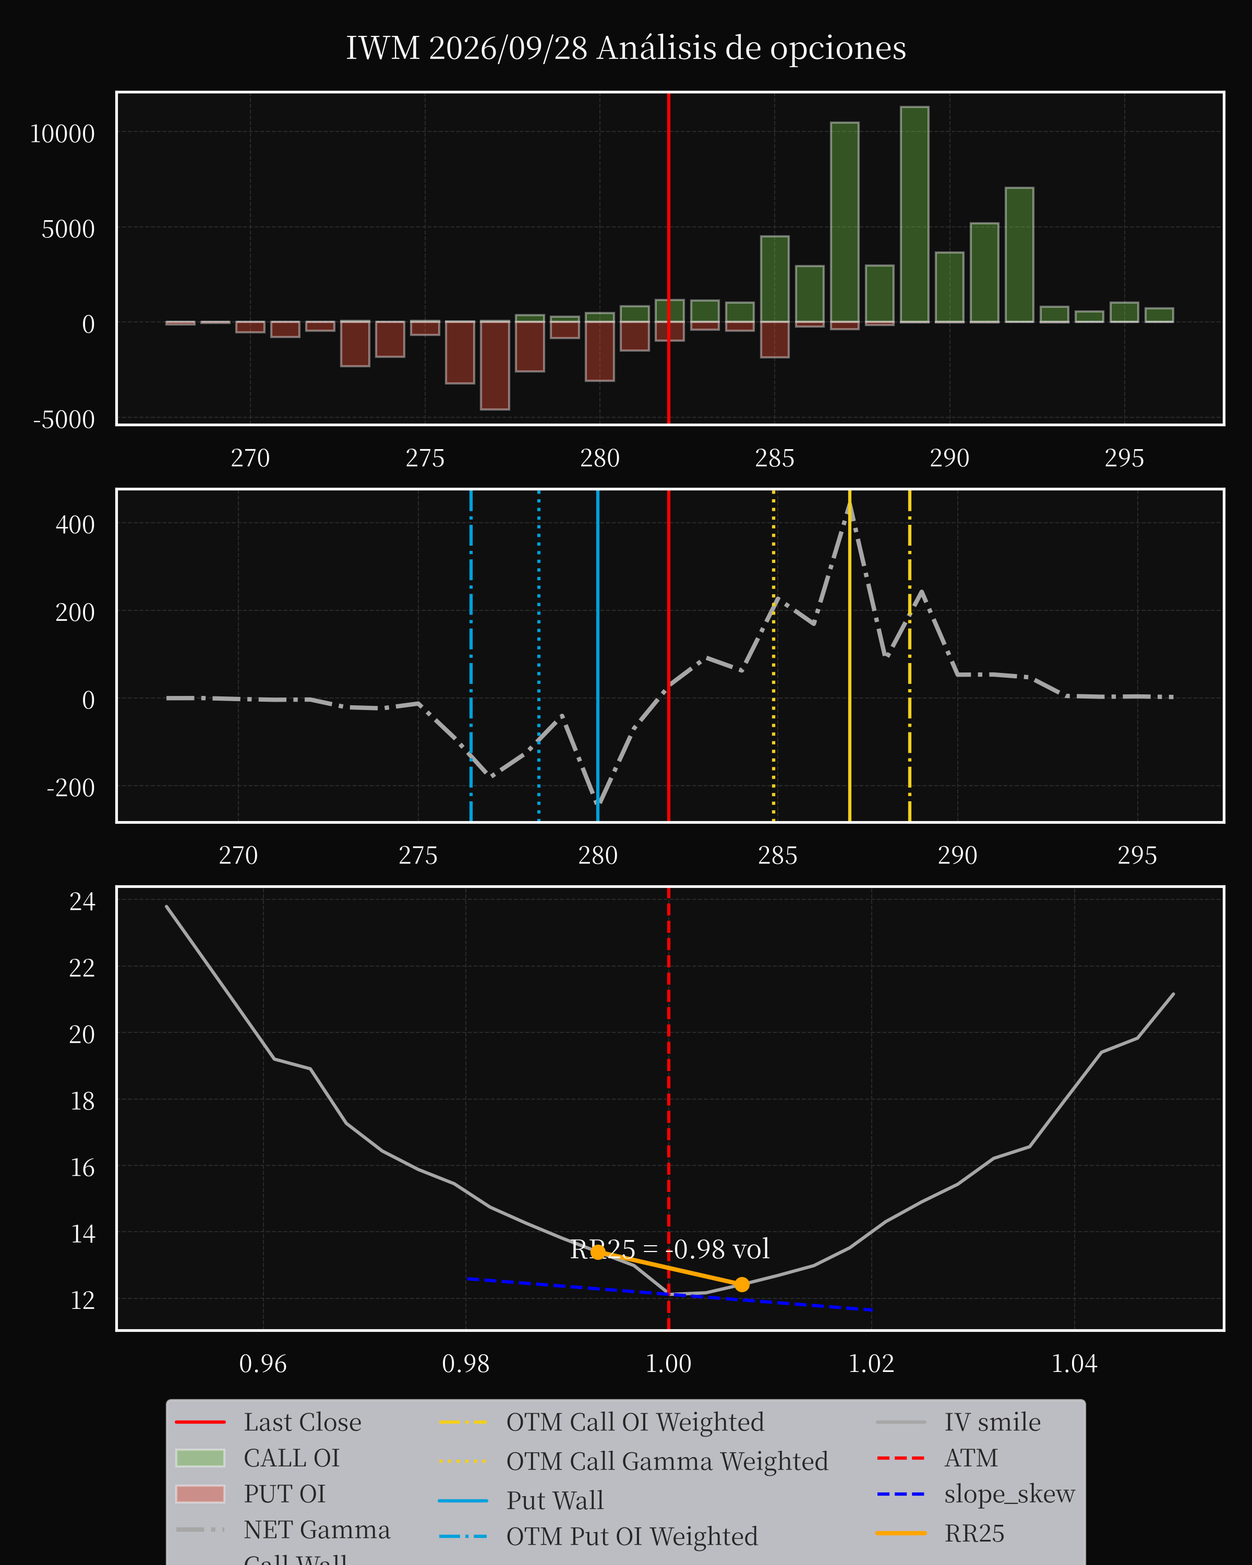Select the Last Close legend entry
This screenshot has width=1252, height=1565.
[269, 1421]
